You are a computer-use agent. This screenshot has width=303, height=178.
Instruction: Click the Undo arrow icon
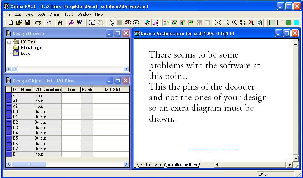49,23
